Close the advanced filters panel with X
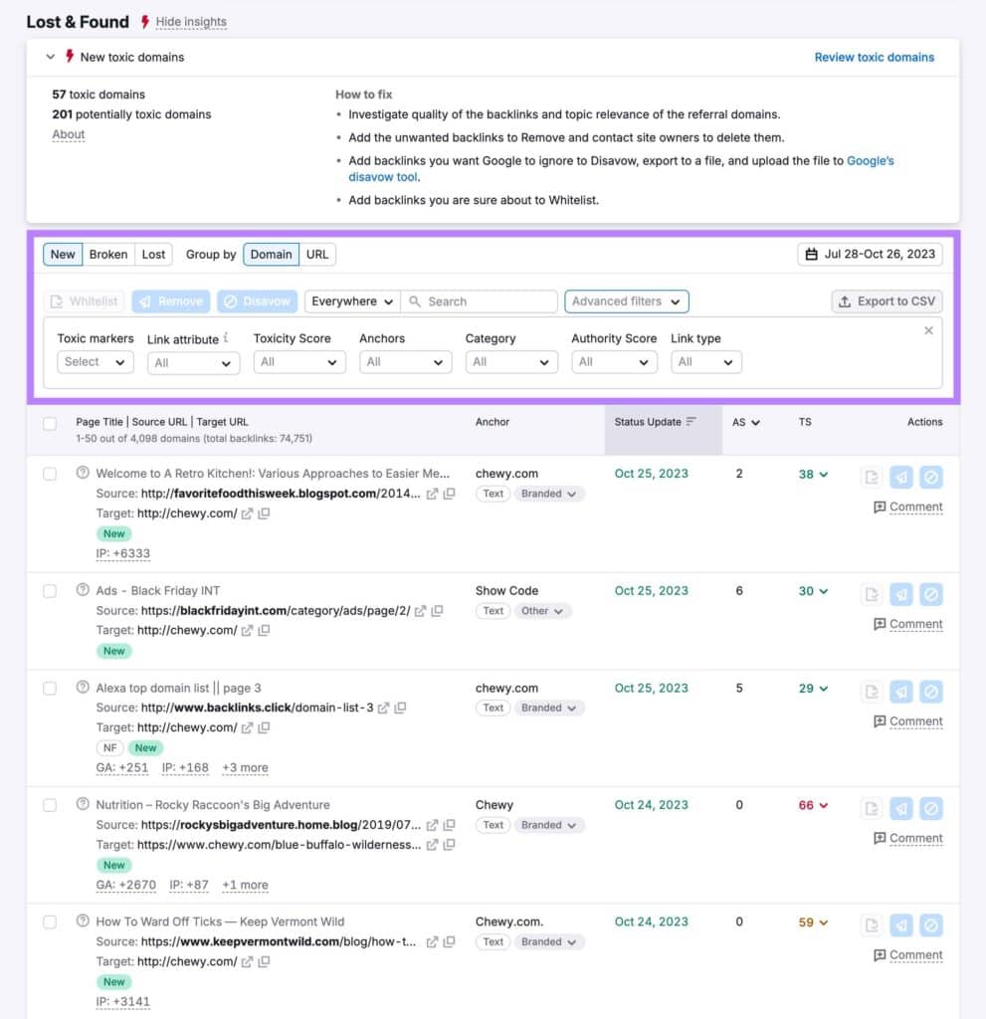 click(928, 330)
